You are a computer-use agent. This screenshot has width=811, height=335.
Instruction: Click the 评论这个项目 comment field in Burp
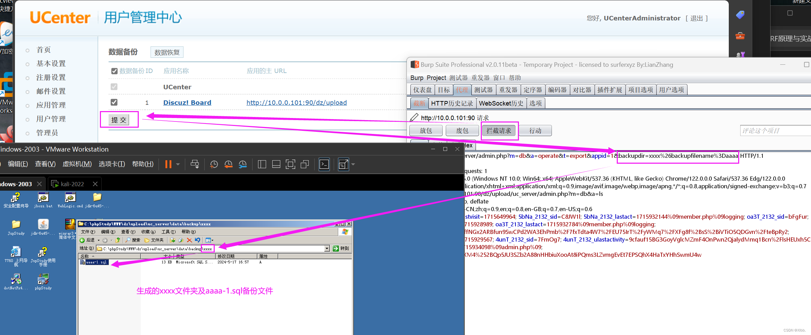(x=775, y=130)
